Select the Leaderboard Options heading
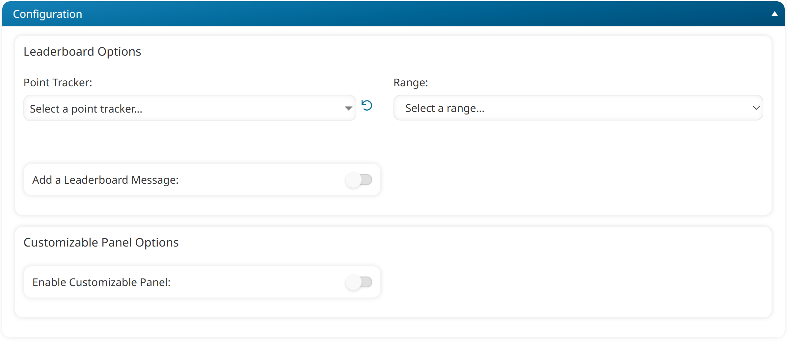 tap(82, 51)
